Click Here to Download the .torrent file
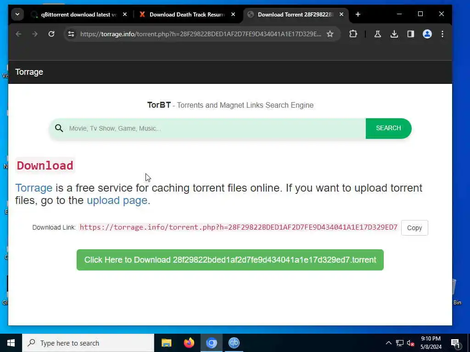Screen dimensions: 470x352 tap(230, 260)
